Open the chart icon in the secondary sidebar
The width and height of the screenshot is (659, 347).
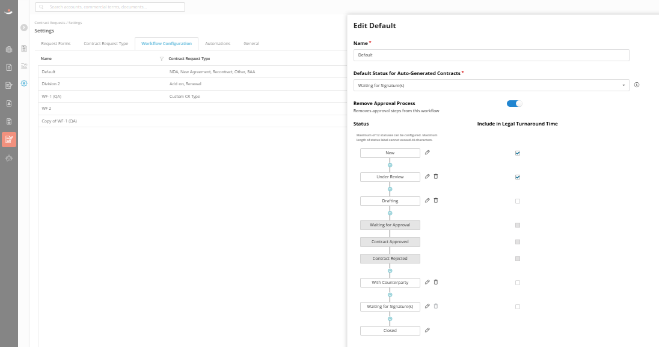tap(24, 66)
